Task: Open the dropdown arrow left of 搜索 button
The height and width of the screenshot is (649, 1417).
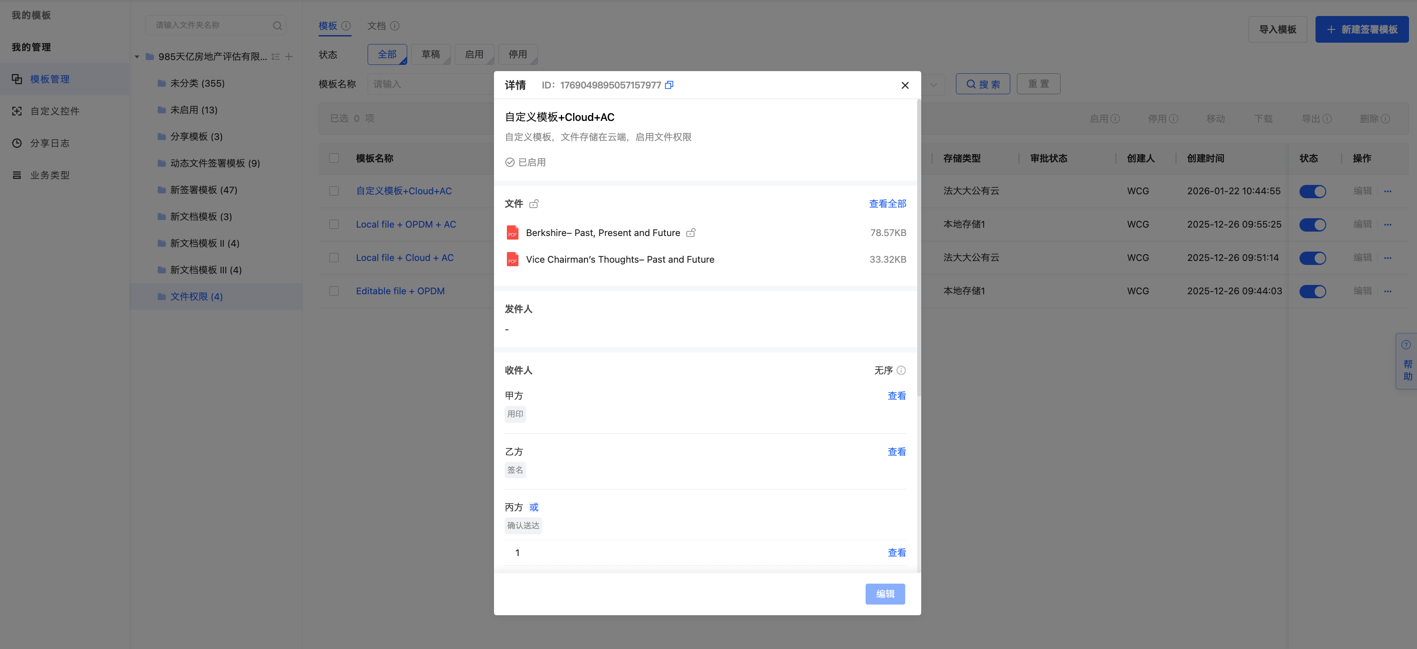Action: coord(934,84)
